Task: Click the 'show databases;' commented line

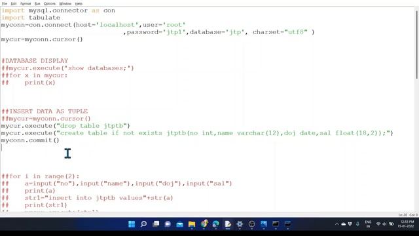Action: point(67,68)
